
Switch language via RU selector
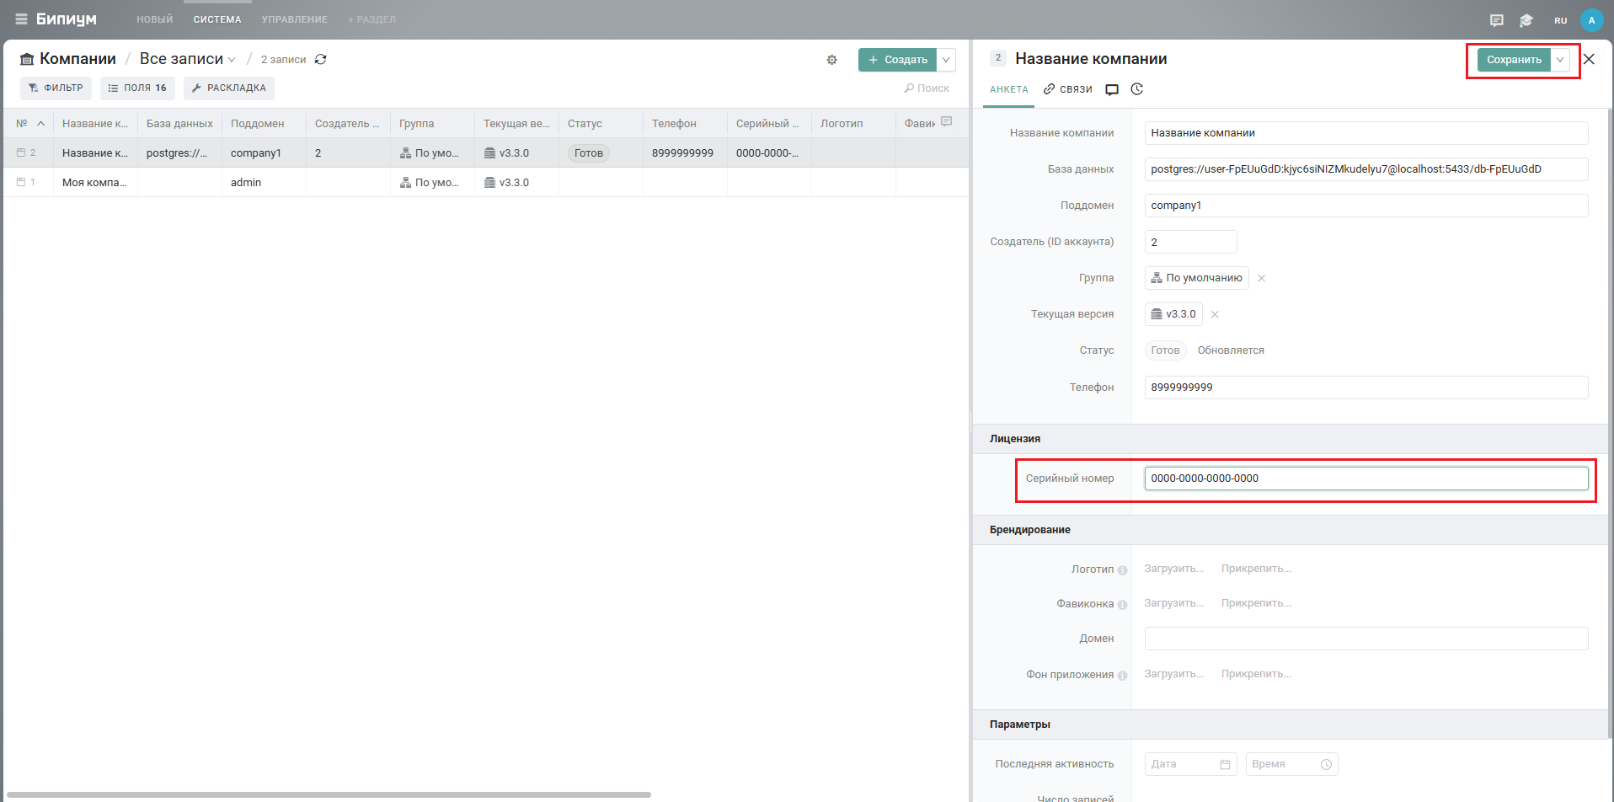[1560, 20]
